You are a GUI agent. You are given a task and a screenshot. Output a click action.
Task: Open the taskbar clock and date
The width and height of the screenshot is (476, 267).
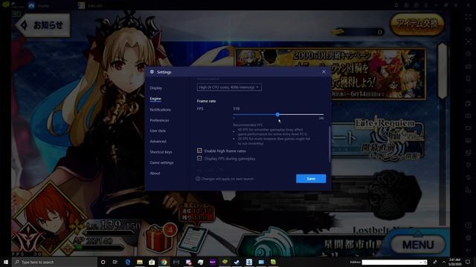[454, 262]
